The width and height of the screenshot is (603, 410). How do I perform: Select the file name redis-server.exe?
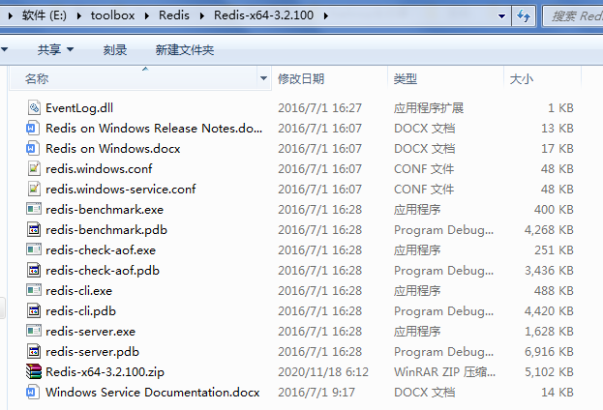[90, 332]
